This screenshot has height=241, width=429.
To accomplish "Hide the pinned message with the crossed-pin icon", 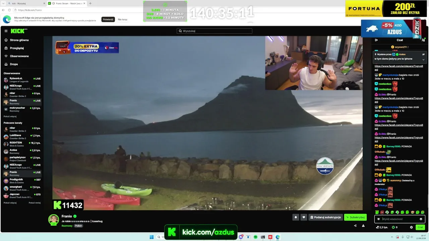I will 423,54.
